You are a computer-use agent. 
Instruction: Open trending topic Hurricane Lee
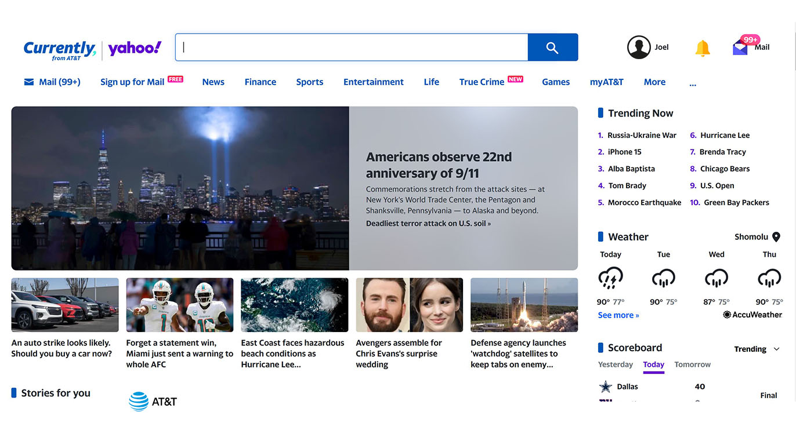coord(725,135)
